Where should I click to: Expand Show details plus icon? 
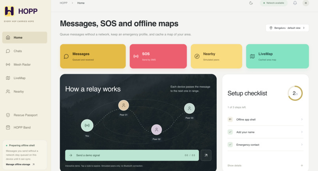tap(302, 165)
